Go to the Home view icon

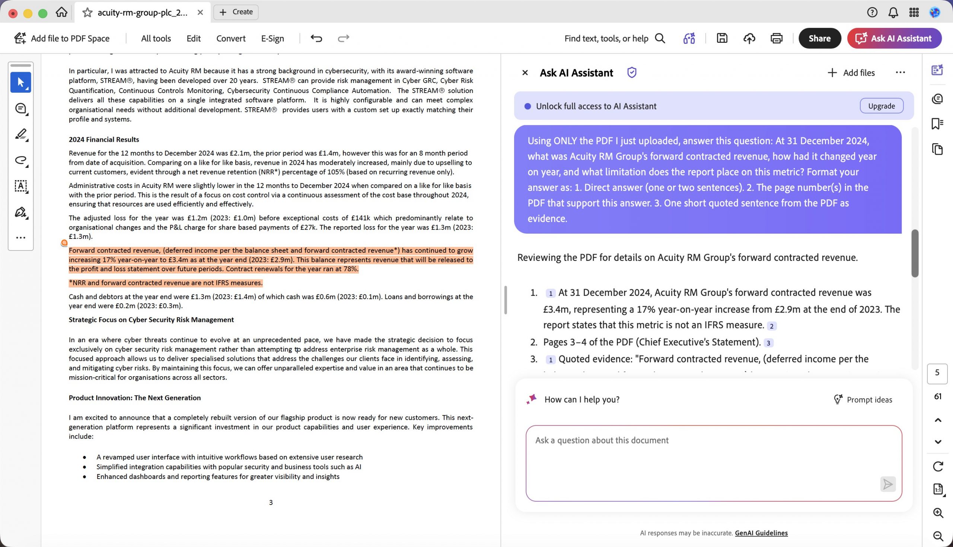coord(61,12)
